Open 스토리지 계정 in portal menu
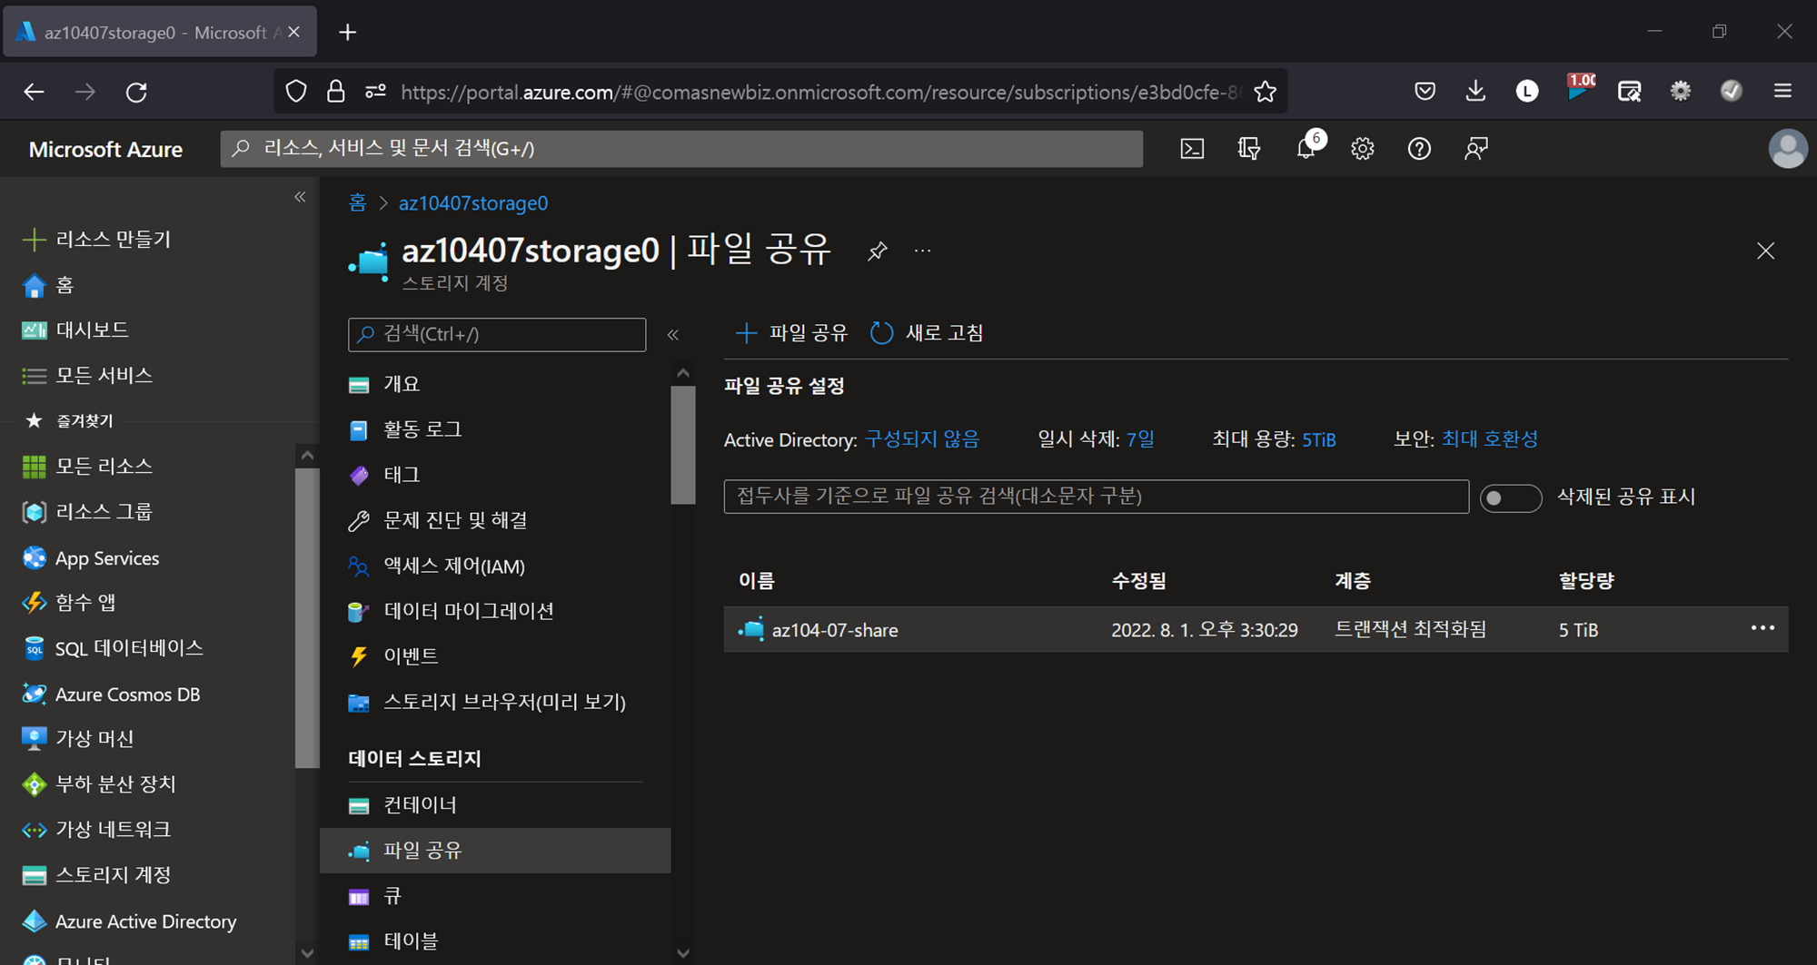Image resolution: width=1817 pixels, height=965 pixels. click(x=96, y=875)
